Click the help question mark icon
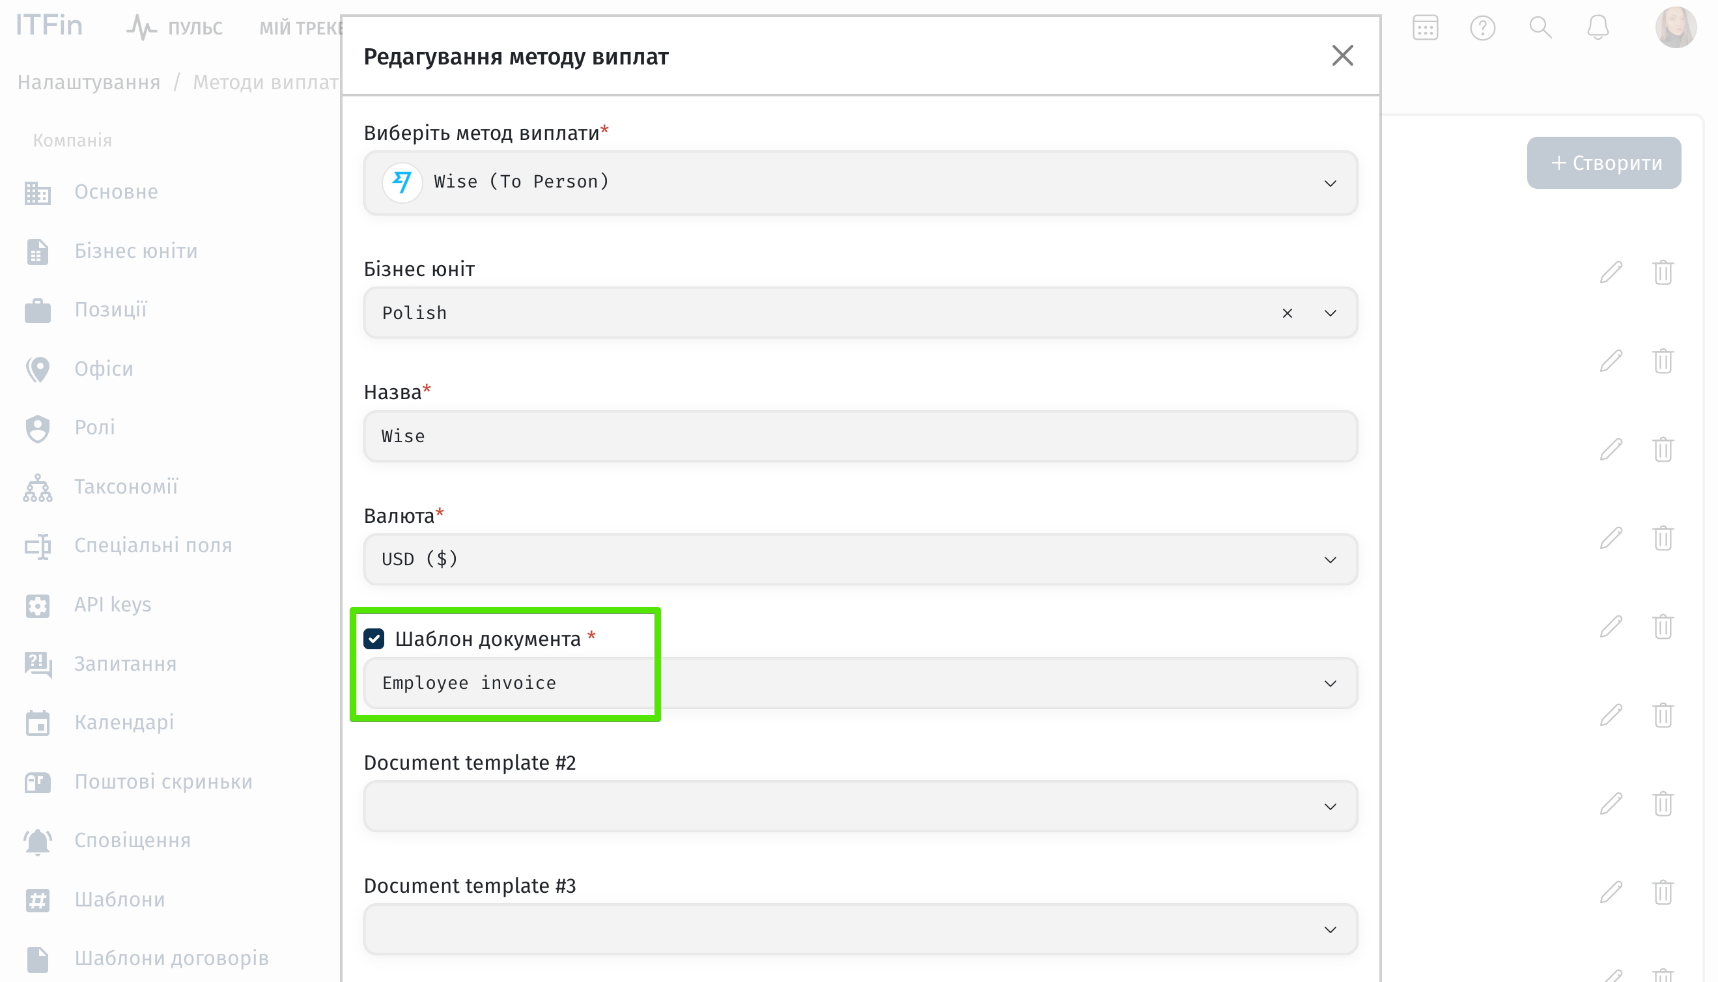This screenshot has height=982, width=1718. [1482, 27]
